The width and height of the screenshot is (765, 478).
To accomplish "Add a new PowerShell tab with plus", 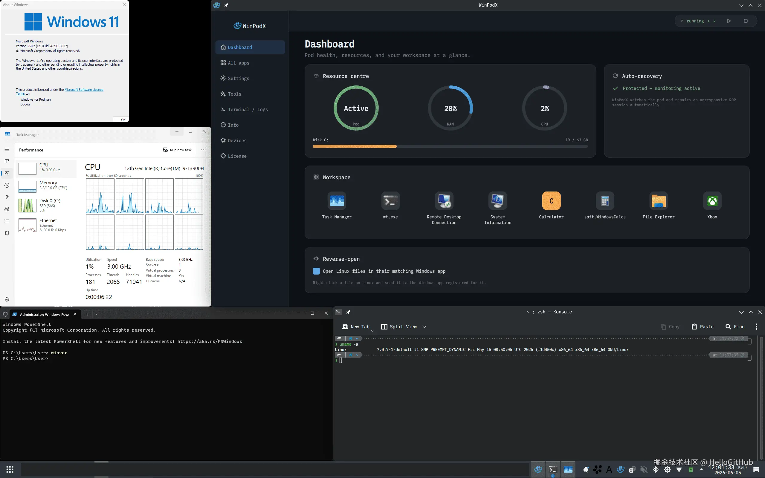I will [88, 314].
